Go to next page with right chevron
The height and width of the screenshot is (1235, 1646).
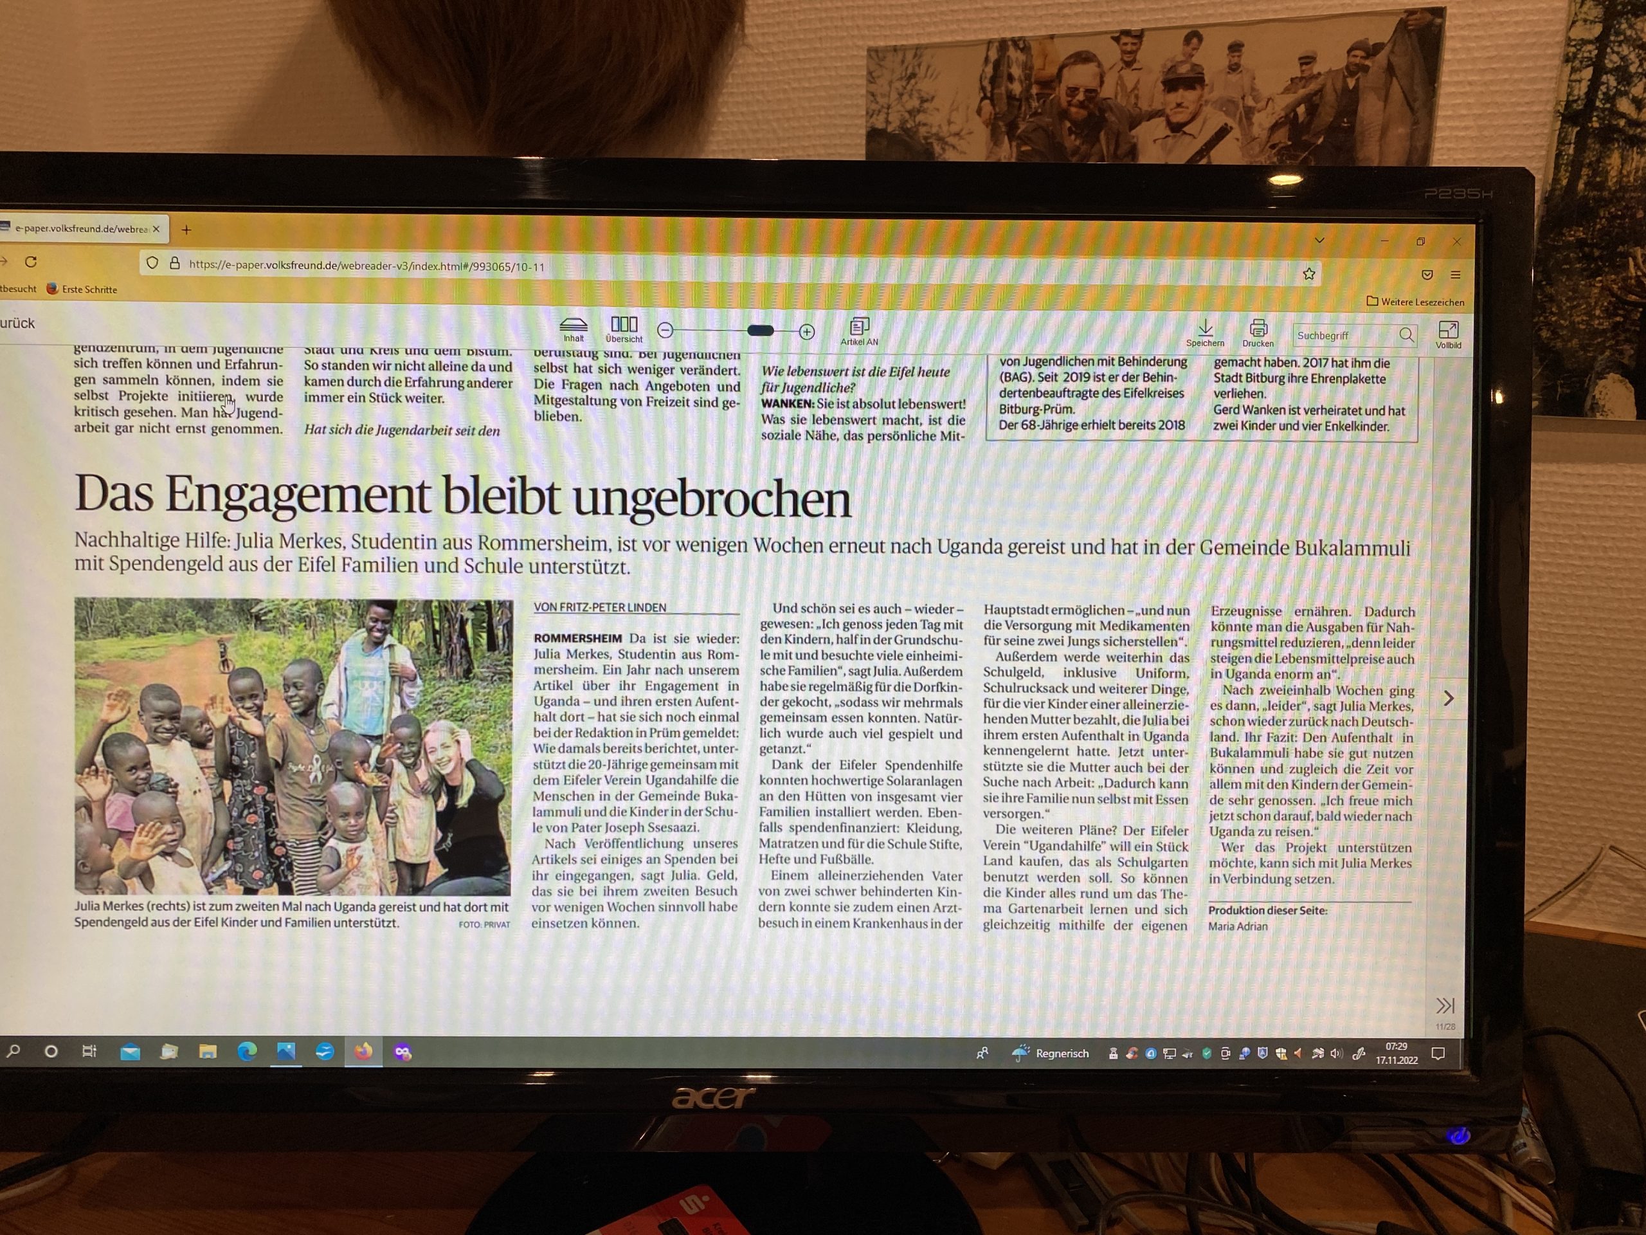[1448, 699]
